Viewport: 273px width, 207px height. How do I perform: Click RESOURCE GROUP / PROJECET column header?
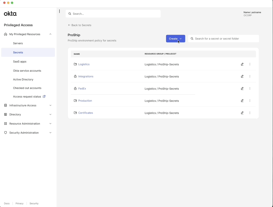(x=160, y=54)
